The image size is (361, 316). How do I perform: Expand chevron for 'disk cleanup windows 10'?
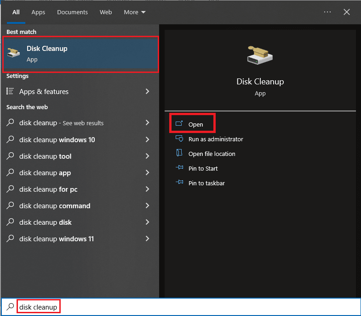click(x=147, y=139)
